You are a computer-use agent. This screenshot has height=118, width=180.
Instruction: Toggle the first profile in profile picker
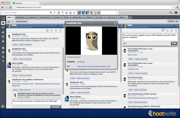(80, 13)
